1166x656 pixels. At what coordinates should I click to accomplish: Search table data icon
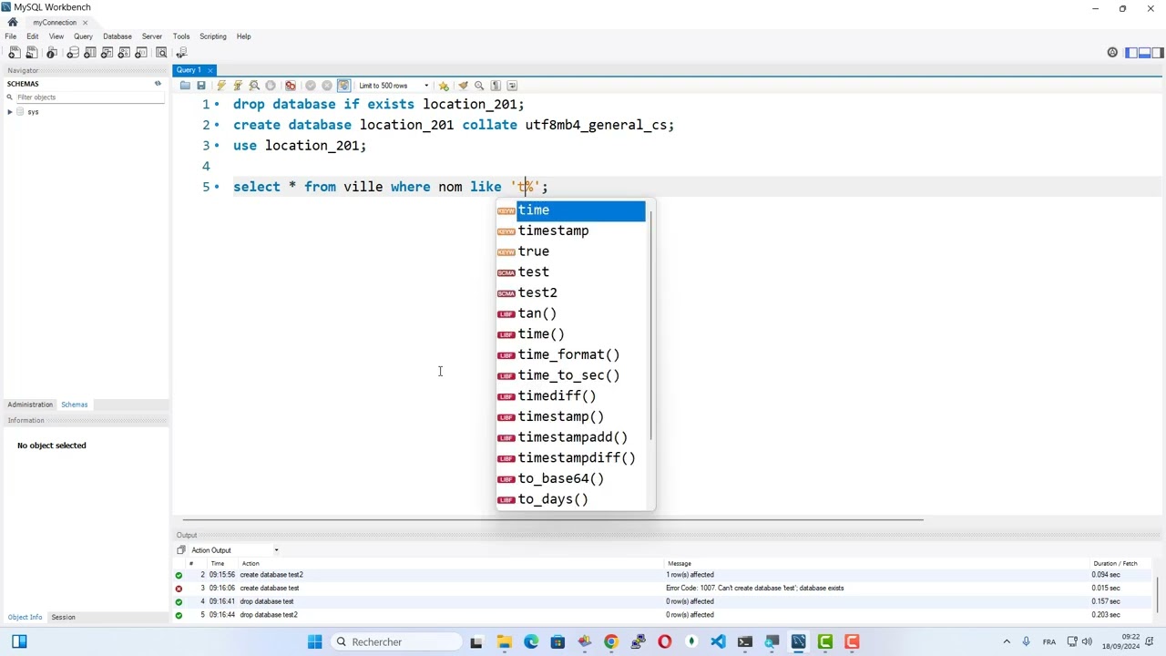(162, 53)
